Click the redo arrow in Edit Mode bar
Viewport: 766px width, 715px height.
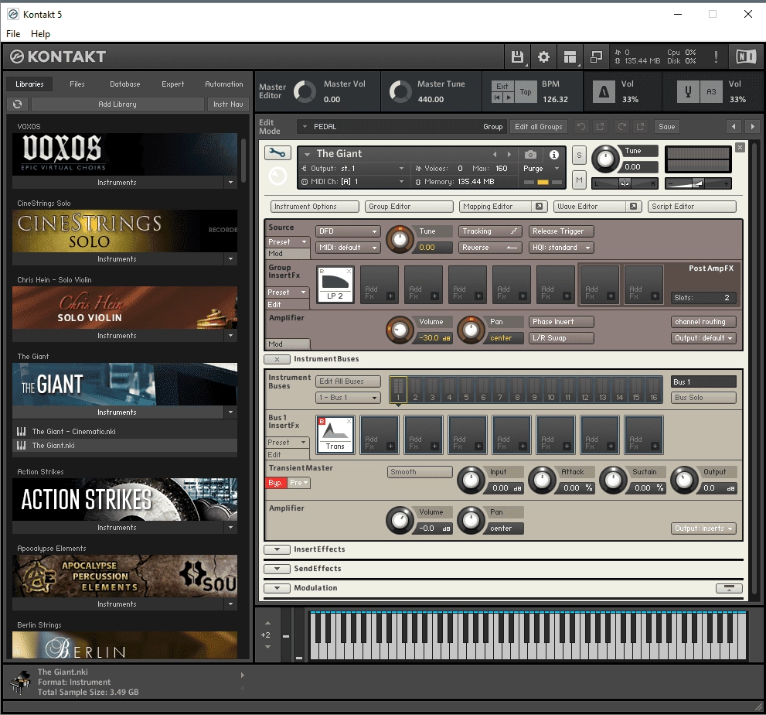(621, 127)
